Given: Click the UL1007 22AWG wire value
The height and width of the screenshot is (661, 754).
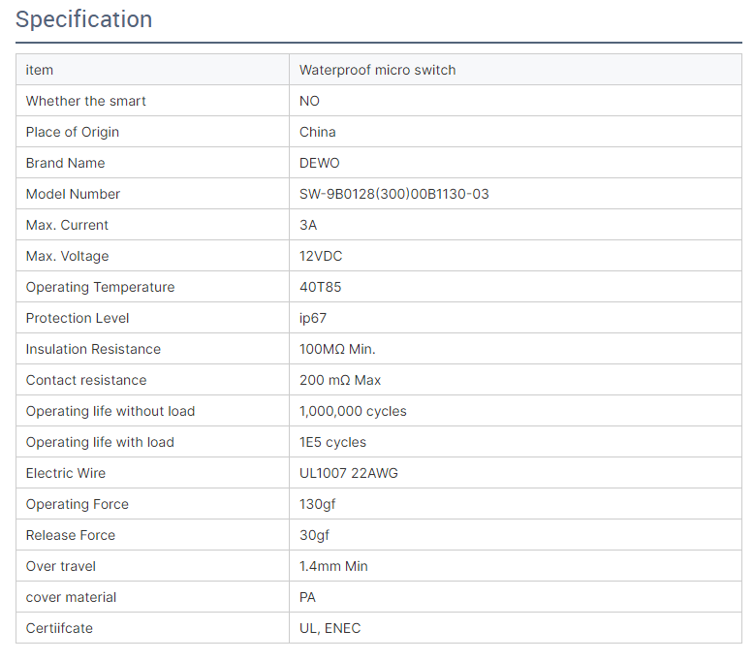Looking at the screenshot, I should pos(349,473).
